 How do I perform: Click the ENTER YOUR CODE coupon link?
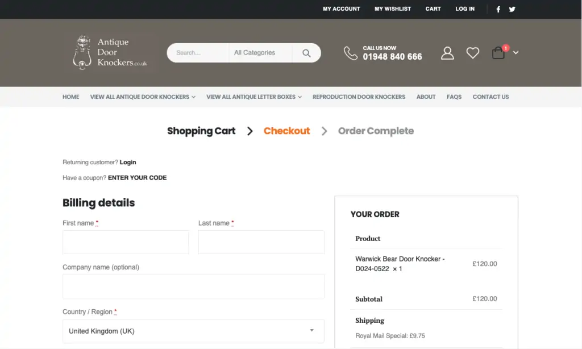(138, 178)
